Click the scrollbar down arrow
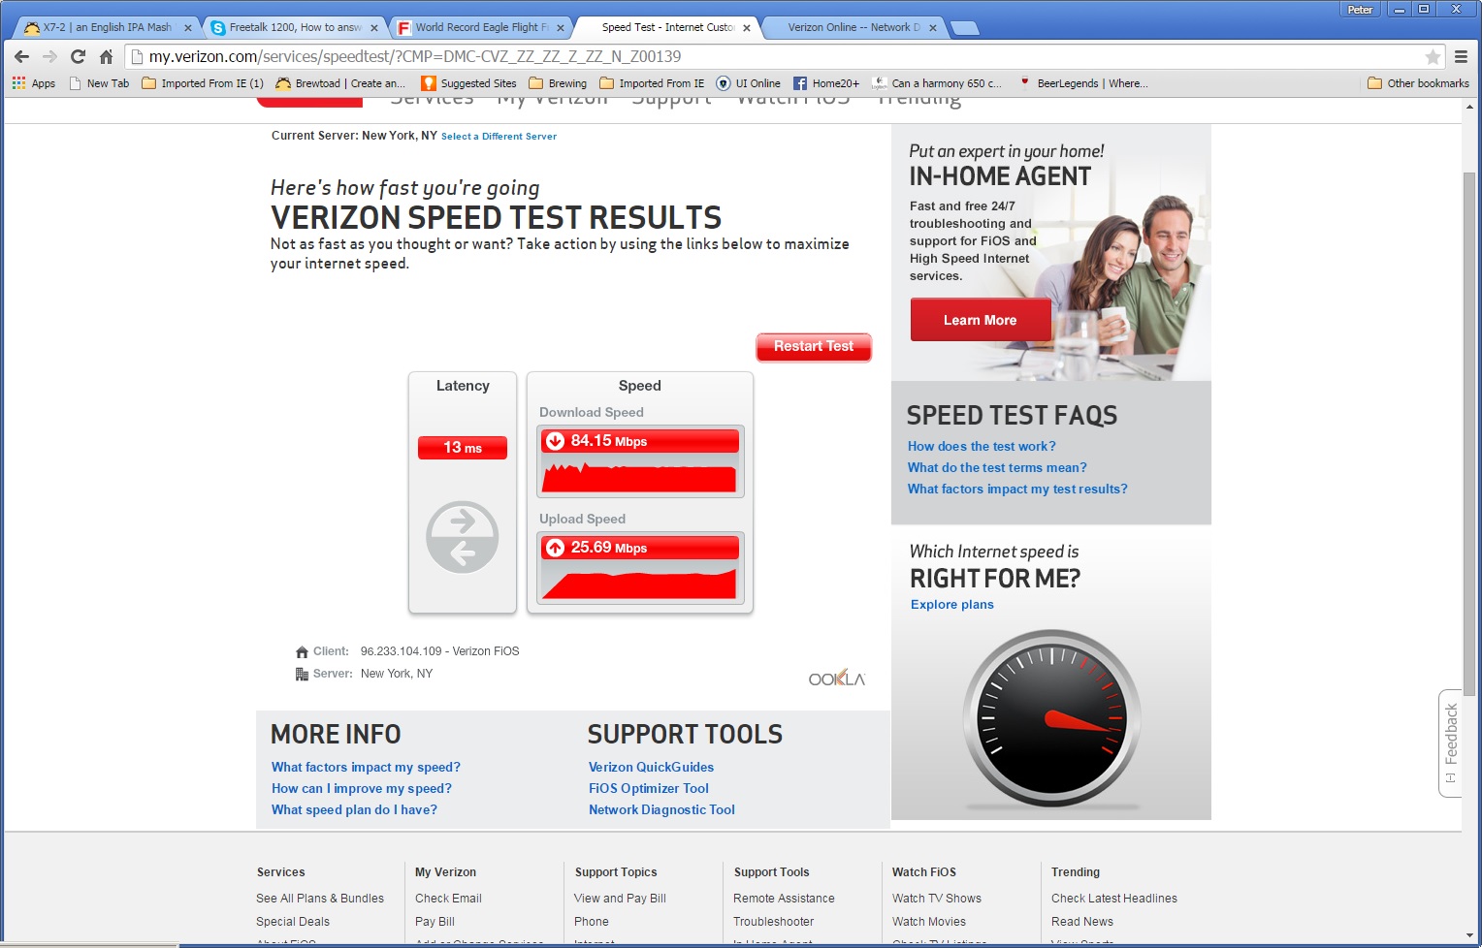1482x948 pixels. click(x=1469, y=936)
